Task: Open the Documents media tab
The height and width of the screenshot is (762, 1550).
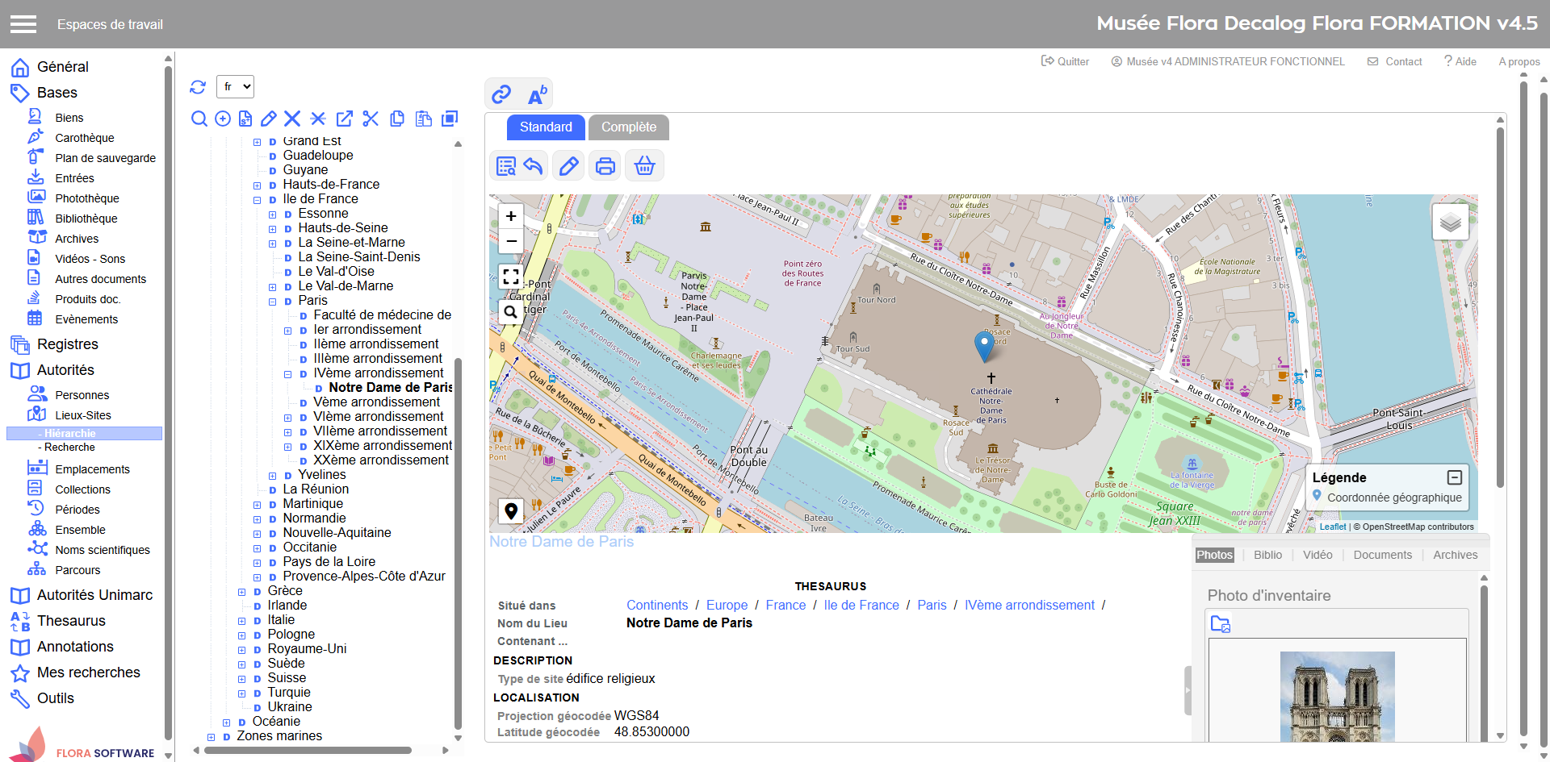Action: 1382,555
